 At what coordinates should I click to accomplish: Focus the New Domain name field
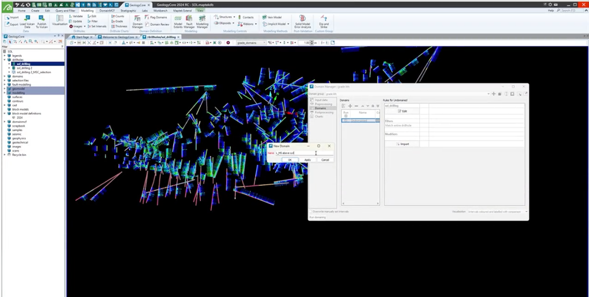point(304,153)
